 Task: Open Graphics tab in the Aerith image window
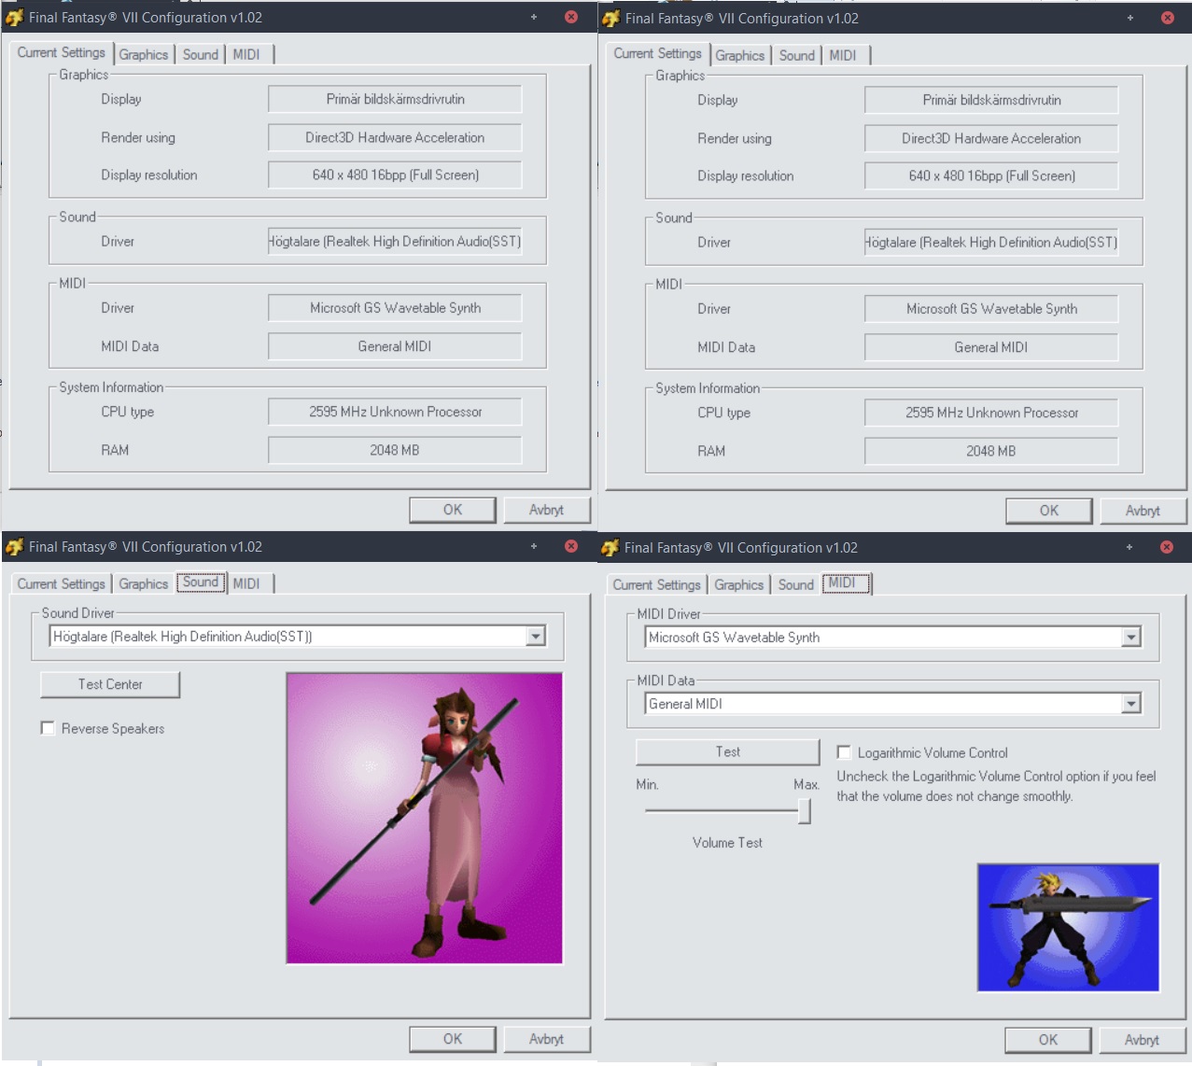click(x=144, y=584)
